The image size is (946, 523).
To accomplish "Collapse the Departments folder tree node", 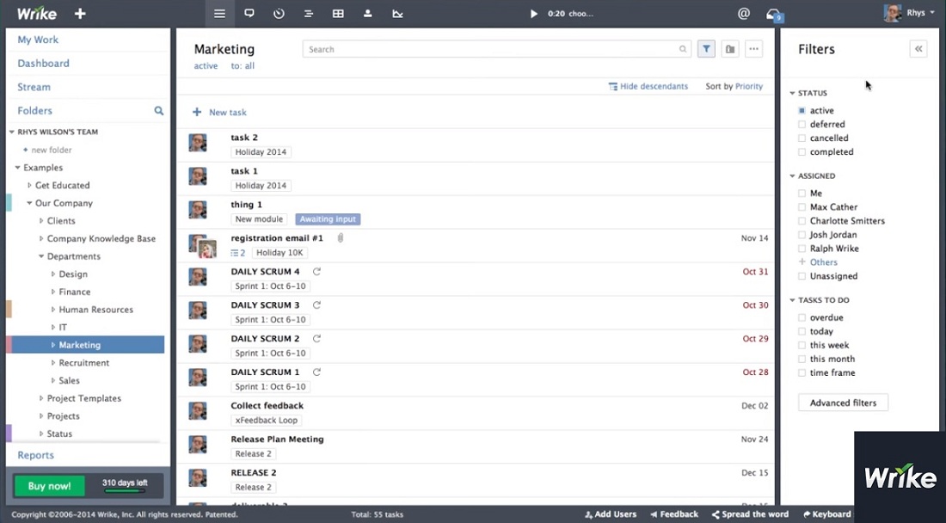I will click(41, 256).
